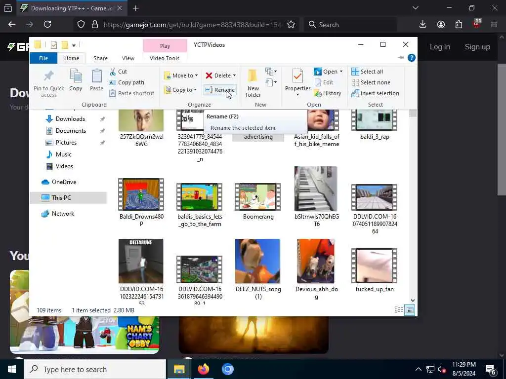Open Properties checkmark icon

click(297, 76)
